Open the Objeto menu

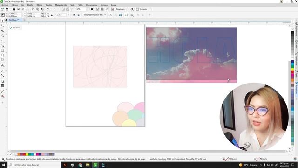pos(39,5)
